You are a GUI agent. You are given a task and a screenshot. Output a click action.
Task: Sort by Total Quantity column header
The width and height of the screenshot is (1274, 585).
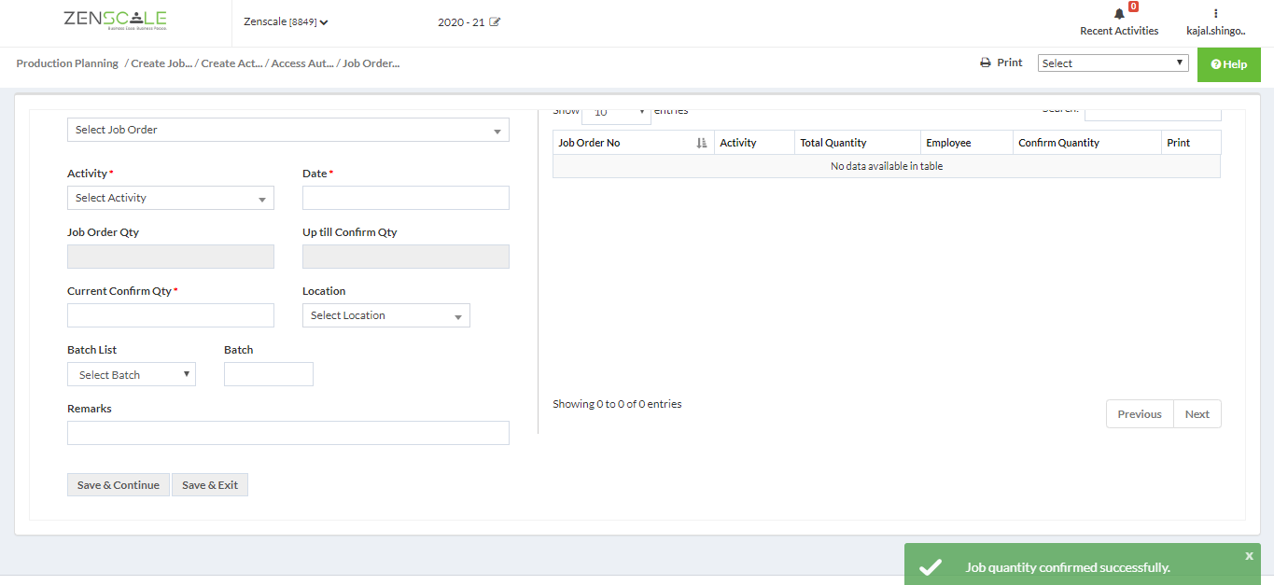coord(858,143)
